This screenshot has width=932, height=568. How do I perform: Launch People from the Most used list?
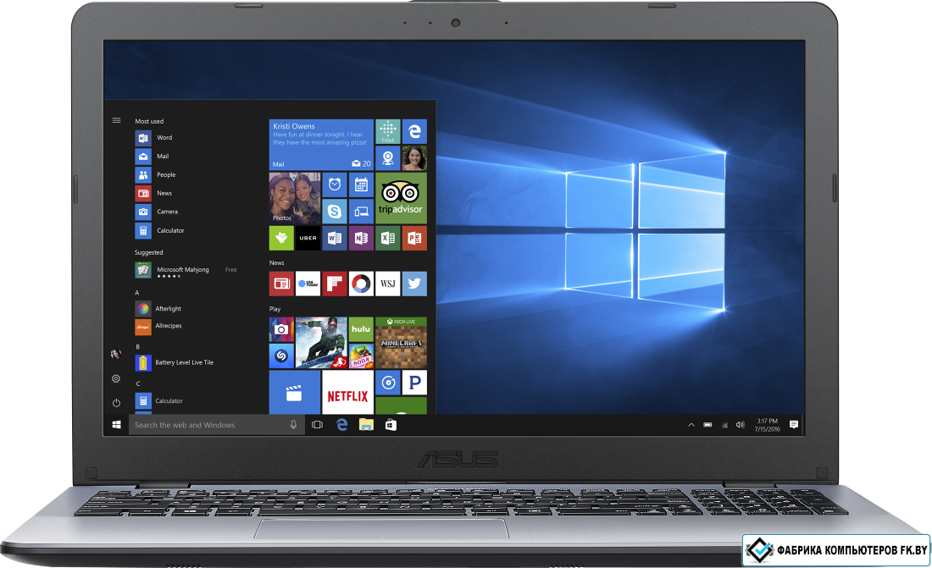[156, 174]
